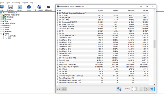The image size is (164, 94).
Task: Select DESKTOP-A00SSLP root tree item
Action: pos(10,13)
